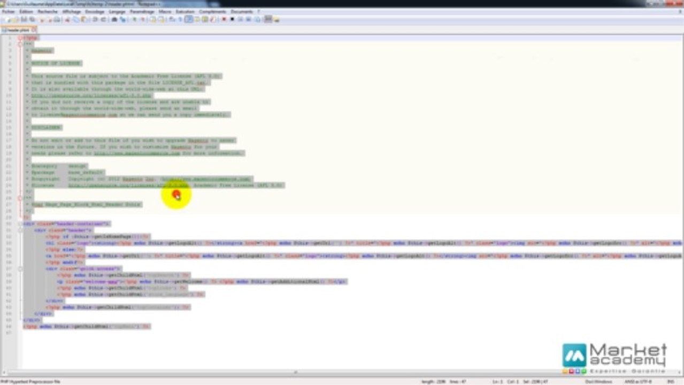Click the magentocommerce URL on line 19
Screen dimensions: 684x385
tap(137, 153)
